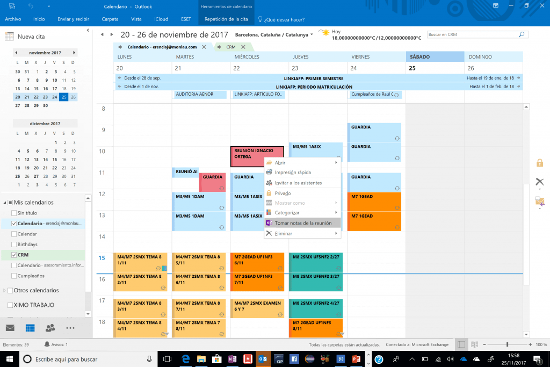Click the Undo arrow in title bar
550x367 pixels.
pos(31,6)
